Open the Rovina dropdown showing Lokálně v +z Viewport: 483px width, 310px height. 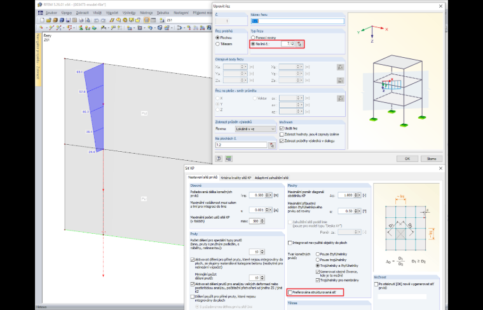point(255,129)
